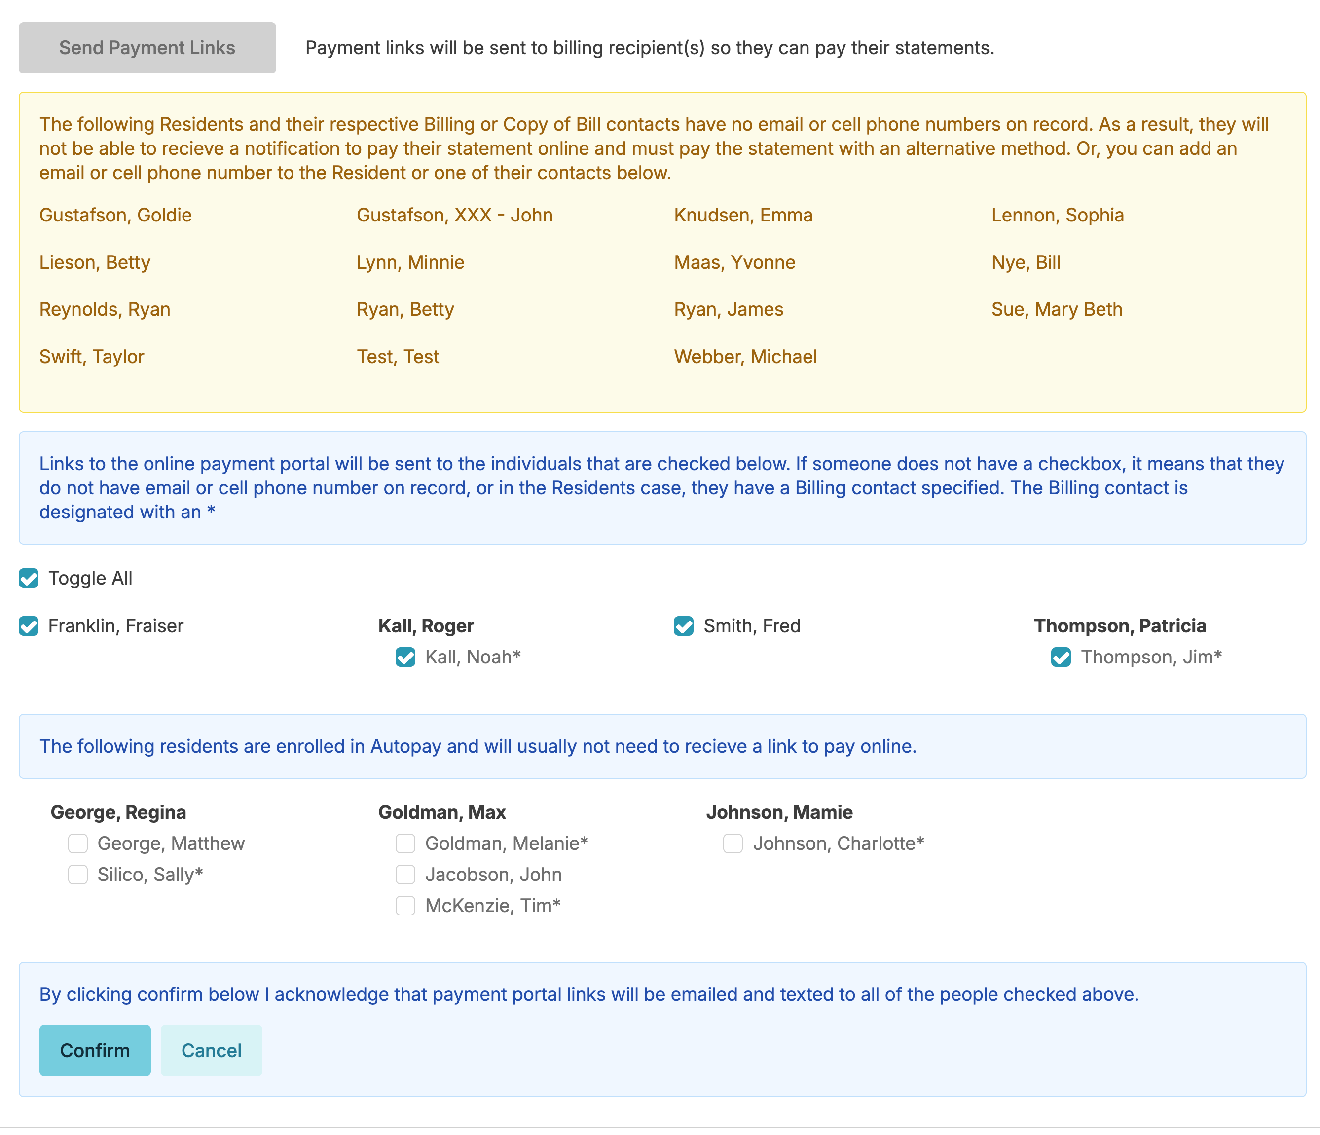Check George, Matthew autopay contact
Viewport: 1320px width, 1135px height.
pyautogui.click(x=78, y=843)
